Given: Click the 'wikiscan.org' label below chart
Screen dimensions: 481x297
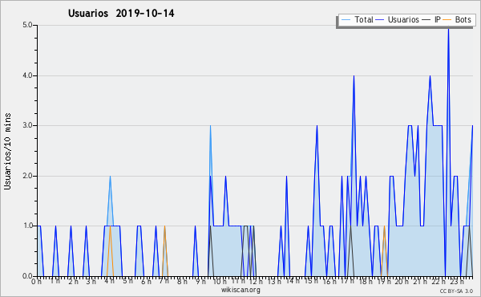Looking at the screenshot, I should [240, 290].
